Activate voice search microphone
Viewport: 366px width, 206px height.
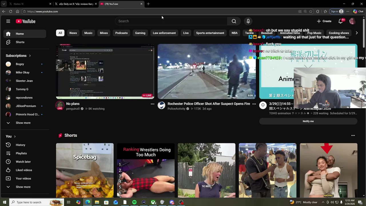pos(248,21)
